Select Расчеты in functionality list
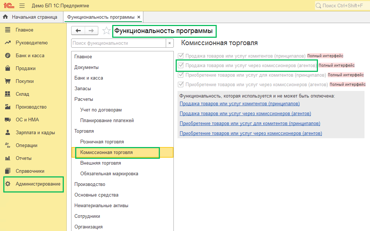Viewport: 370px width, 231px height. (x=122, y=99)
